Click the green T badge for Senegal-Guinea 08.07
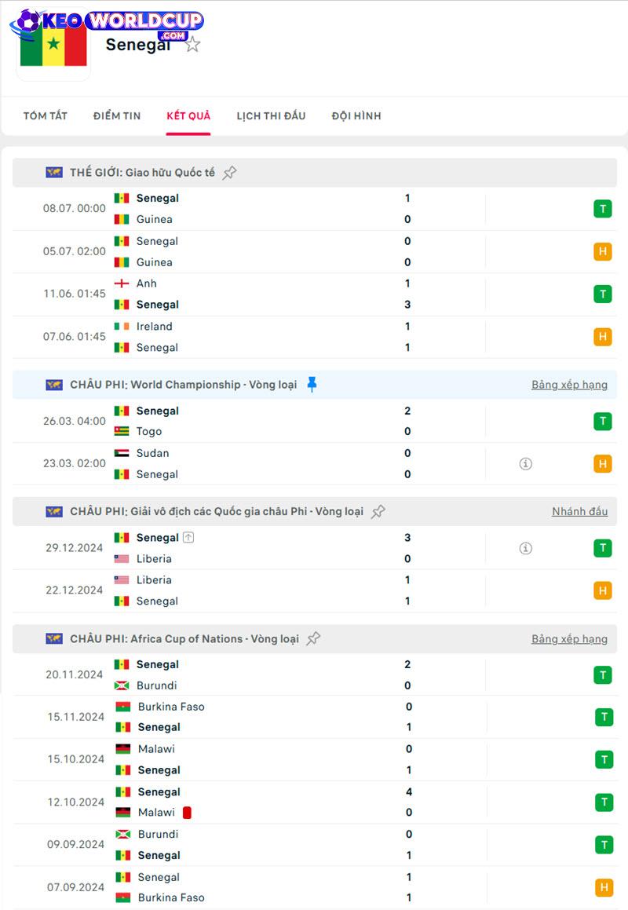The image size is (628, 910). tap(602, 209)
